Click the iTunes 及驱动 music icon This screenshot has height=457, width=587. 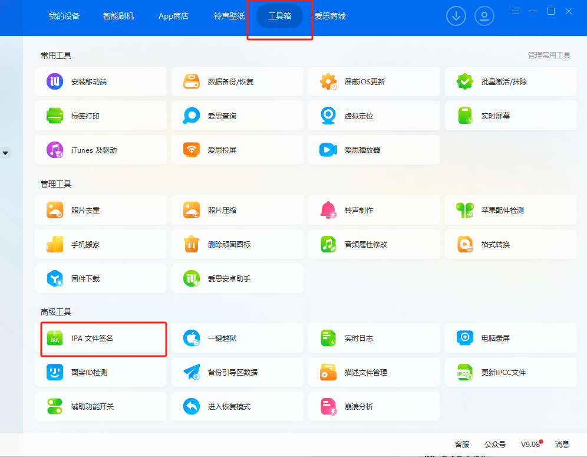(x=55, y=150)
